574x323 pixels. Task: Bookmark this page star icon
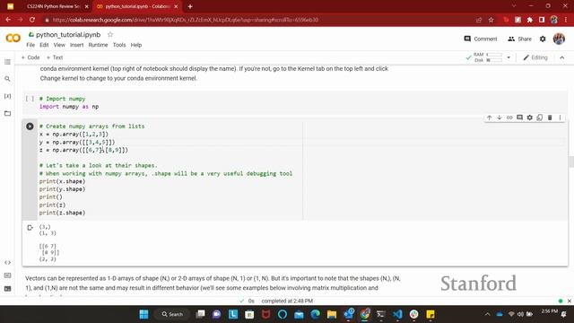tap(491, 20)
